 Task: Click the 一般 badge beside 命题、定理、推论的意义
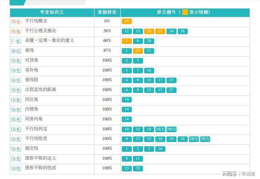[x=16, y=41]
